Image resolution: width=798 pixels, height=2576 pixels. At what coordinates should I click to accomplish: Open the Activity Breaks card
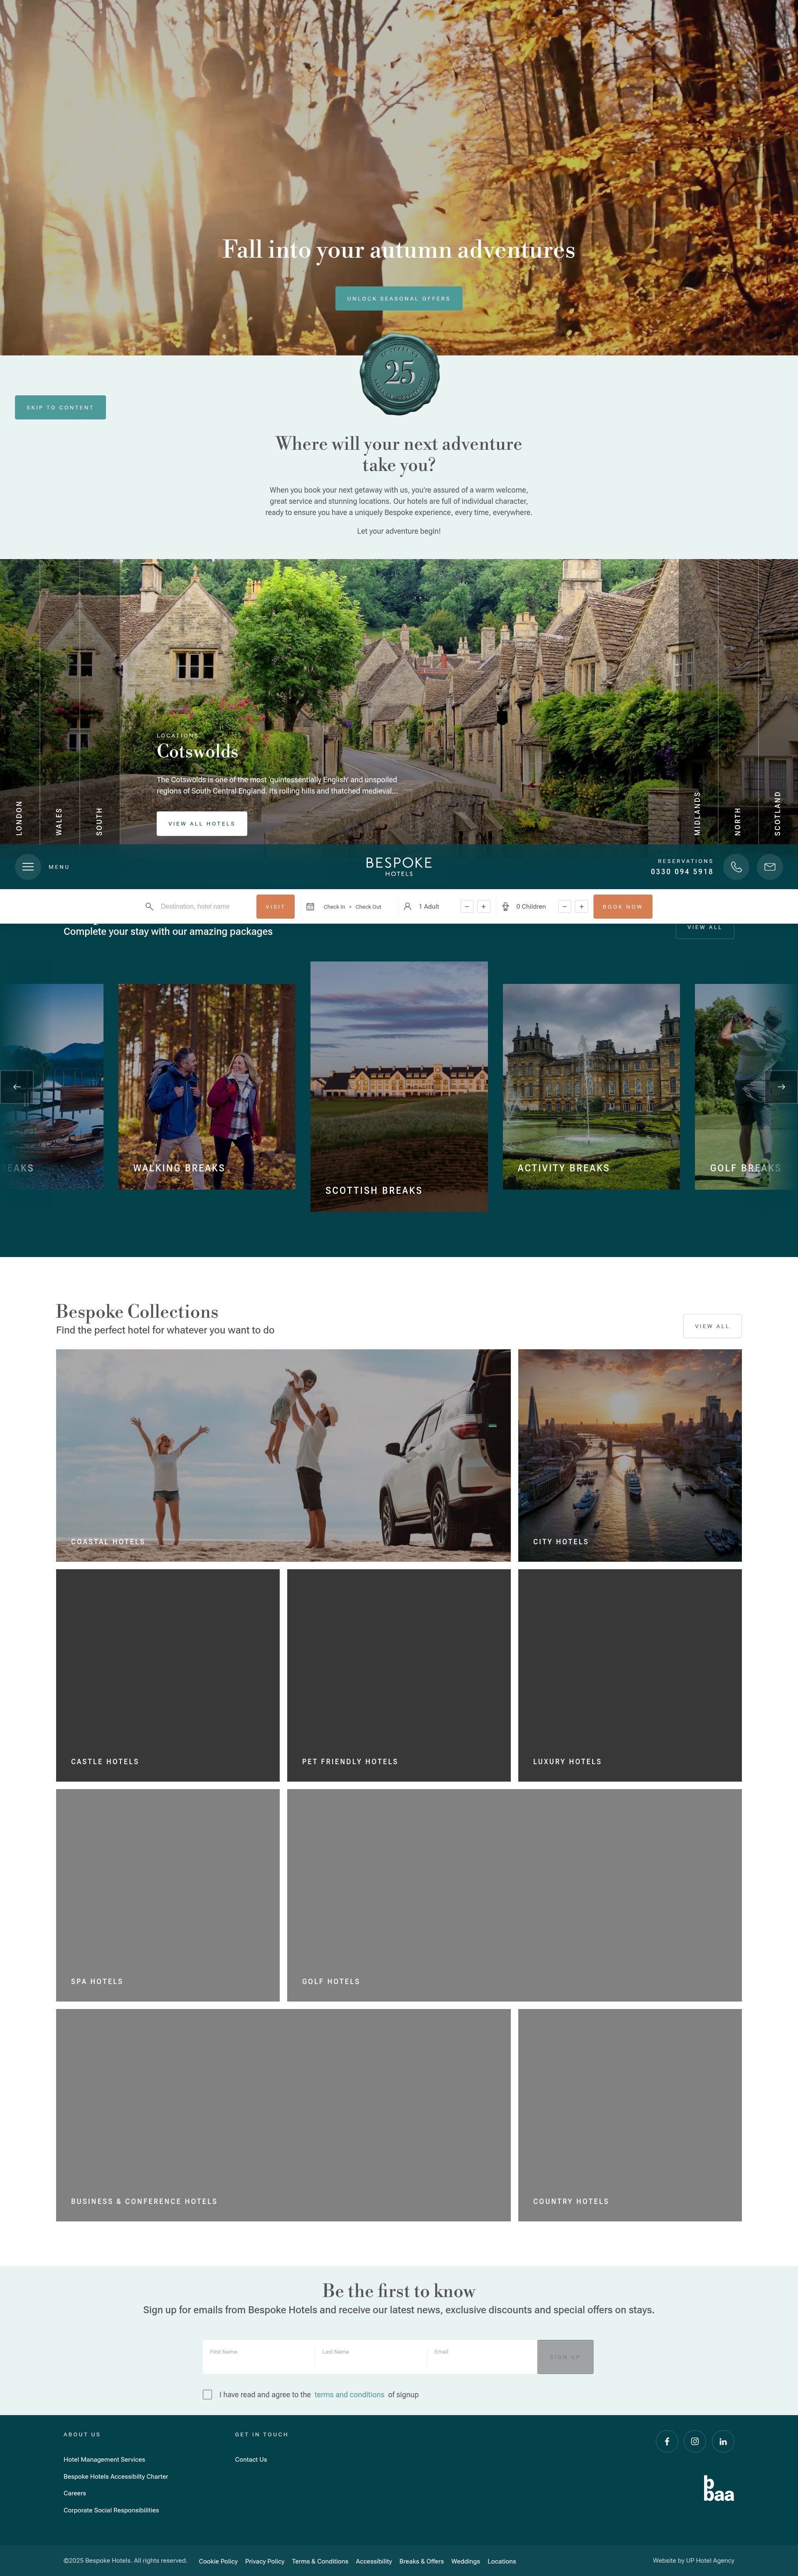[x=591, y=1087]
